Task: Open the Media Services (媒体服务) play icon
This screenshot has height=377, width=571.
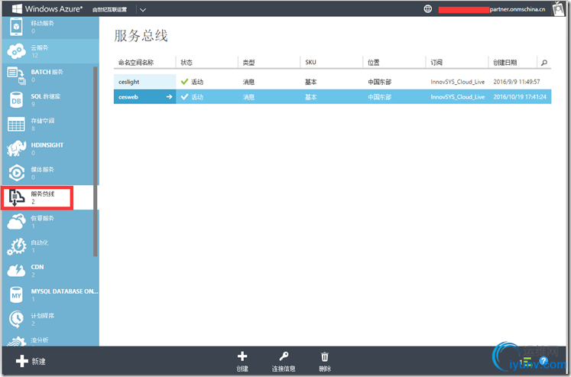Action: (x=16, y=173)
